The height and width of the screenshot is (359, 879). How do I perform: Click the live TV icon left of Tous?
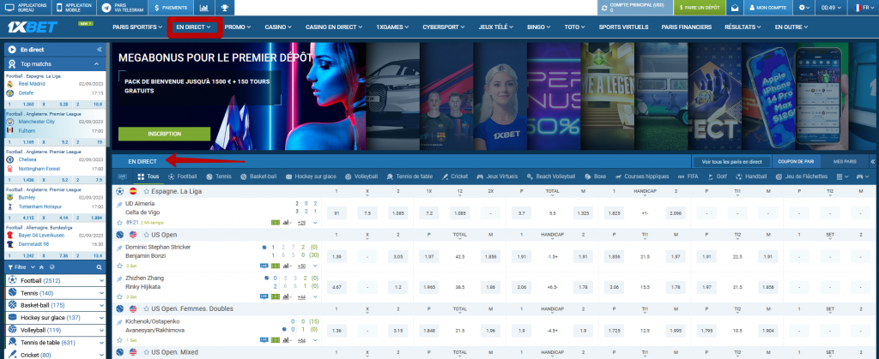pos(122,177)
